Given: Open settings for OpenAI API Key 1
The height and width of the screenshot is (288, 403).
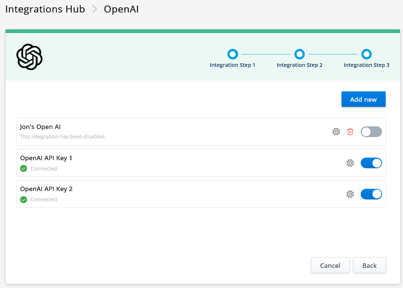Looking at the screenshot, I should 350,163.
